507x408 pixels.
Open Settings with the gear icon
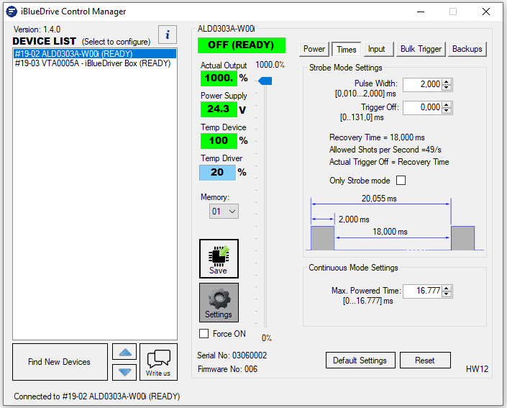219,302
